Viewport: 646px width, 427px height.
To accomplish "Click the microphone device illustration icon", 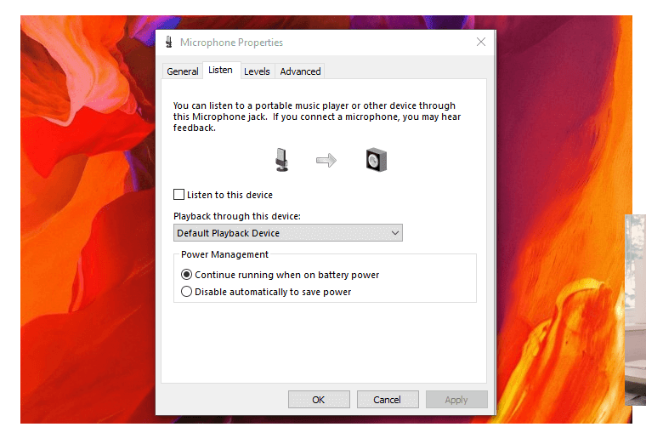I will click(x=282, y=160).
